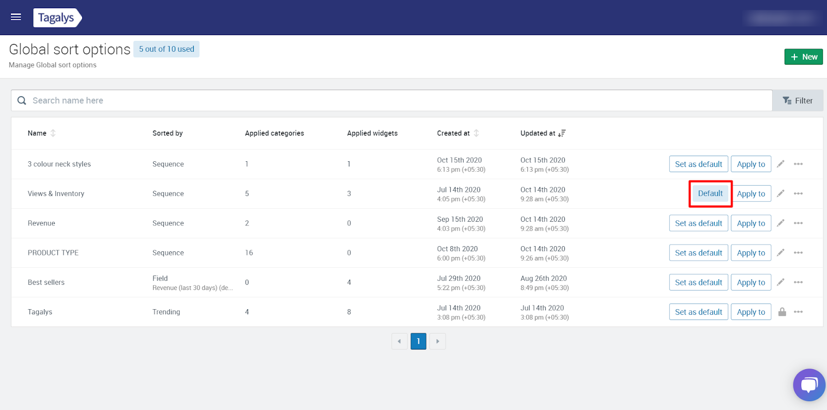Click the Revenue name cell
Image resolution: width=827 pixels, height=410 pixels.
point(41,223)
